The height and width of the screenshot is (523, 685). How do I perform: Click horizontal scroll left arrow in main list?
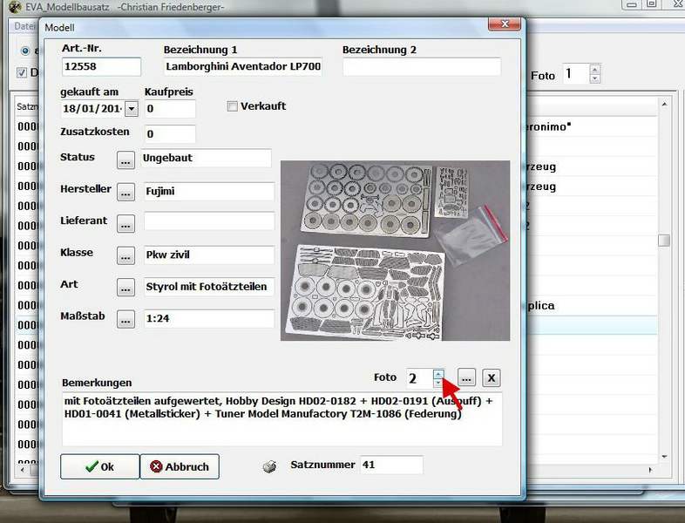point(23,470)
